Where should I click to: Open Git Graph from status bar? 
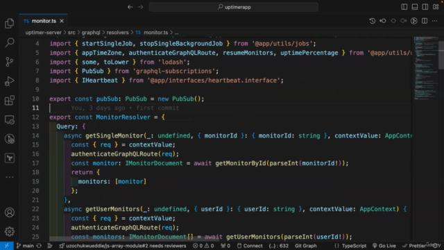pyautogui.click(x=305, y=246)
